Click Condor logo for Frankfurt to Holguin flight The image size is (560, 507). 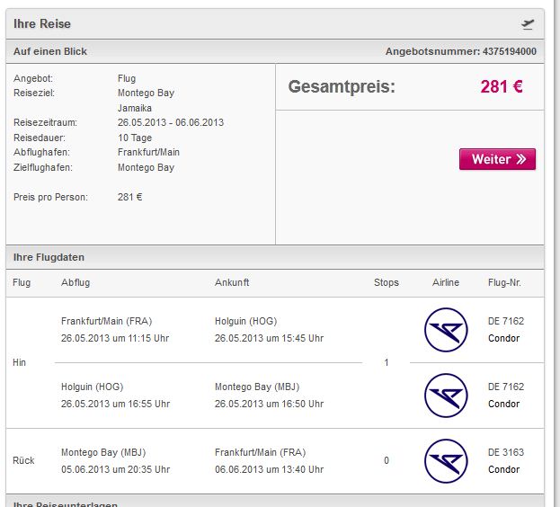pos(446,330)
